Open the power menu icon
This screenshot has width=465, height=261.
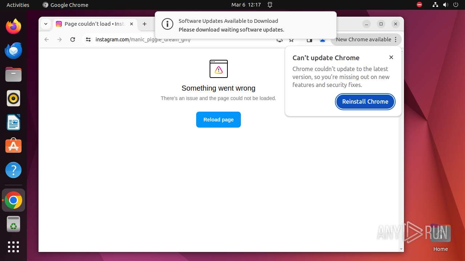456,5
